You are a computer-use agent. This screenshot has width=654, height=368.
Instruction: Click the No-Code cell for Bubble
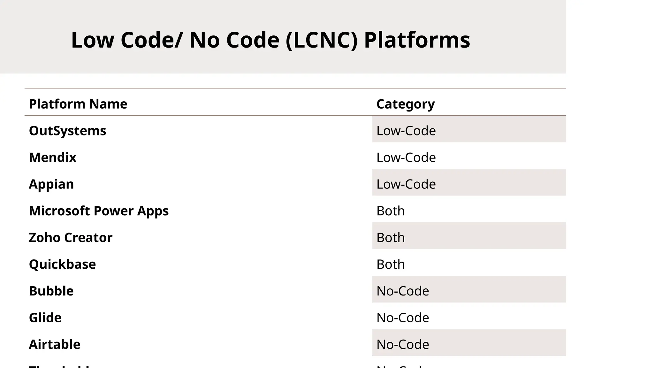(403, 291)
